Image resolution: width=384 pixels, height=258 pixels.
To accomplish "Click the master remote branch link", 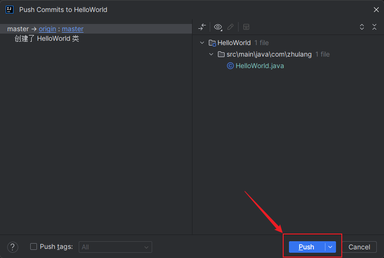I will (73, 29).
